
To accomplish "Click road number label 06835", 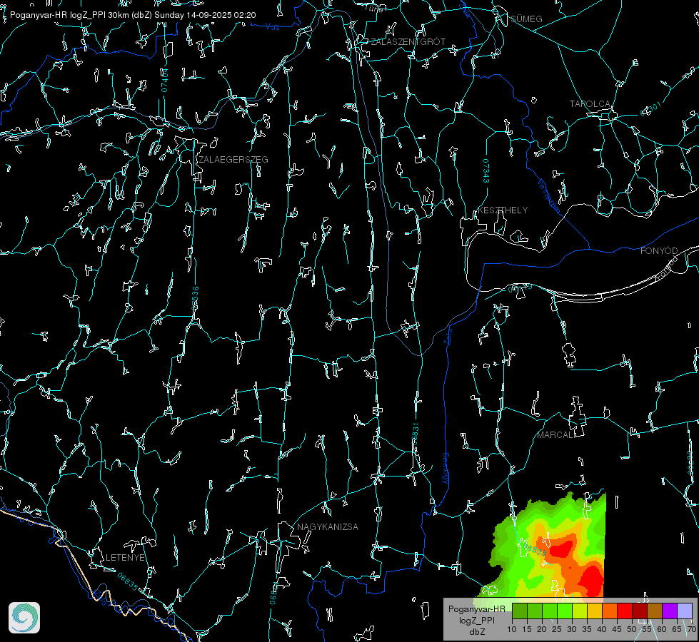I will (128, 582).
